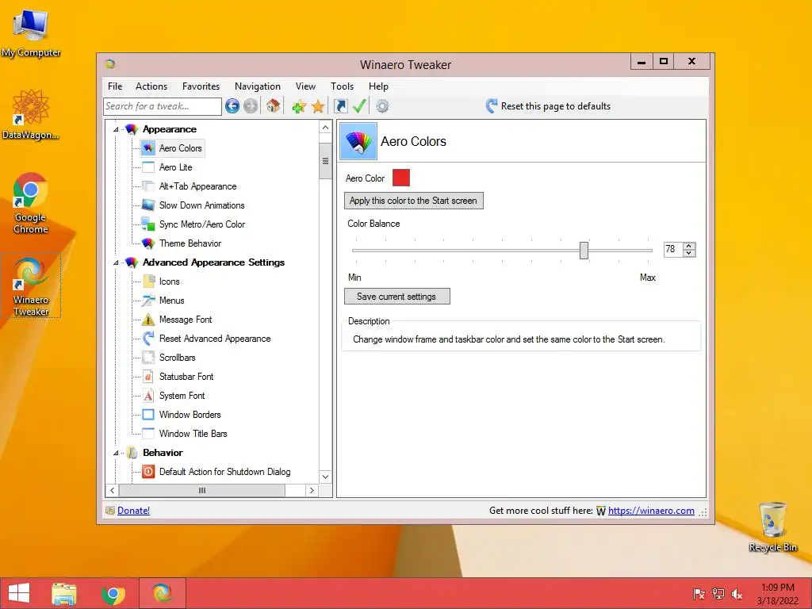812x609 pixels.
Task: Click the Statusbar Font icon
Action: (x=148, y=377)
